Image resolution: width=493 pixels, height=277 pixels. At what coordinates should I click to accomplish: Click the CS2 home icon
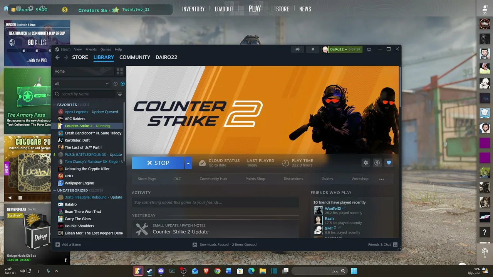[x=6, y=8]
